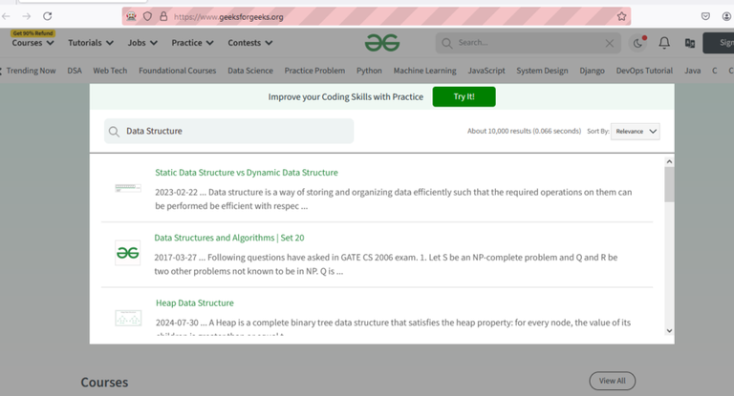Click the GeeksforGeeks logo
This screenshot has height=396, width=734.
[382, 43]
